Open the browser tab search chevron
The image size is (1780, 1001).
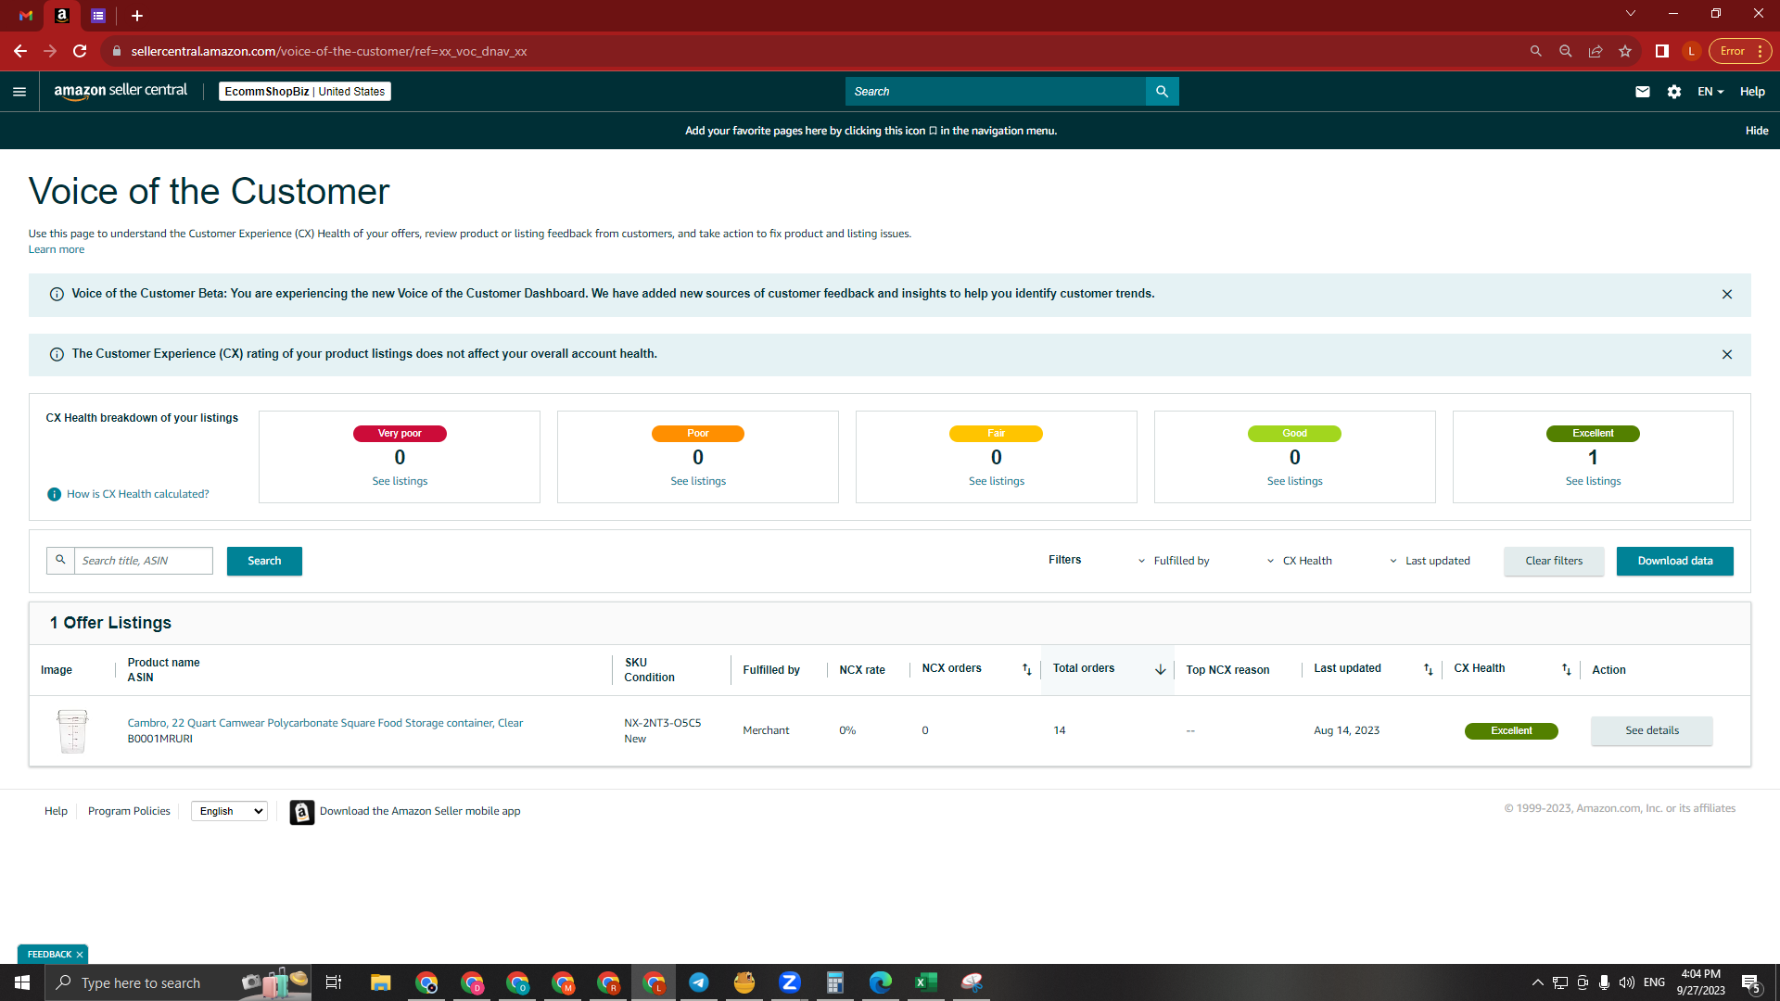coord(1631,14)
